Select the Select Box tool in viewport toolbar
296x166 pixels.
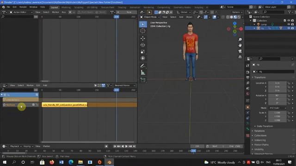143,24
